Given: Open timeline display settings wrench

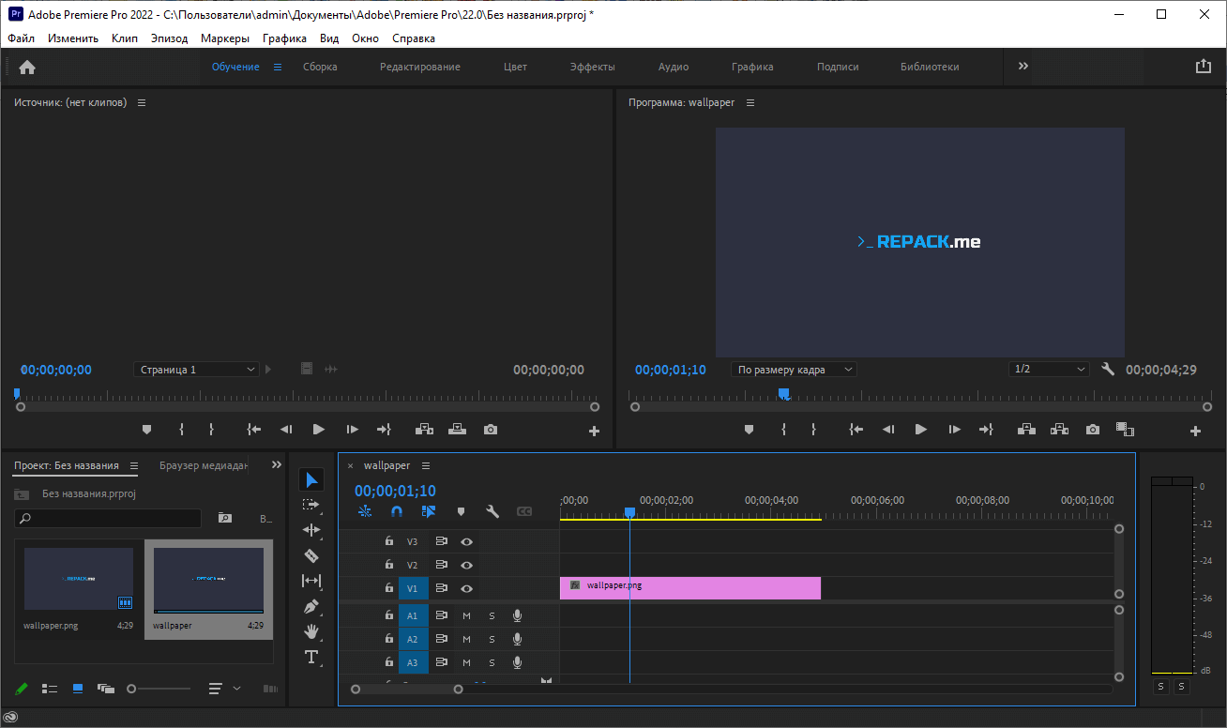Looking at the screenshot, I should (492, 511).
